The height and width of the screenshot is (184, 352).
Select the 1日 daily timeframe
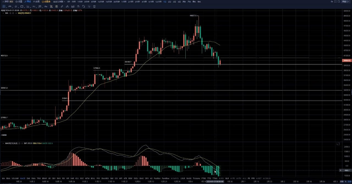pyautogui.click(x=164, y=2)
